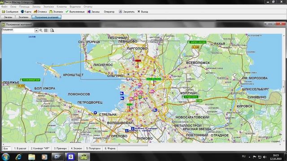The image size is (287, 161).
Task: Click the green crew marker near Володарский
Action: click(x=130, y=105)
